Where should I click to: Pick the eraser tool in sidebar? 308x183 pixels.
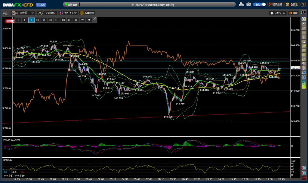[304, 73]
